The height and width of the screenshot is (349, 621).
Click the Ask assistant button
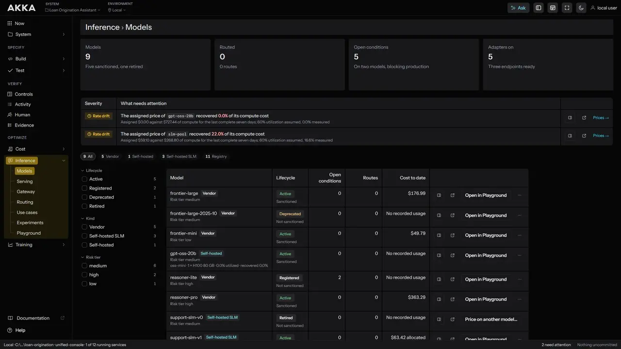(518, 8)
